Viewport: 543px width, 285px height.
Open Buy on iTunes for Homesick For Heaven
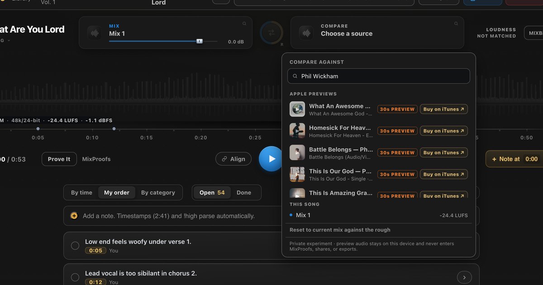coord(444,131)
